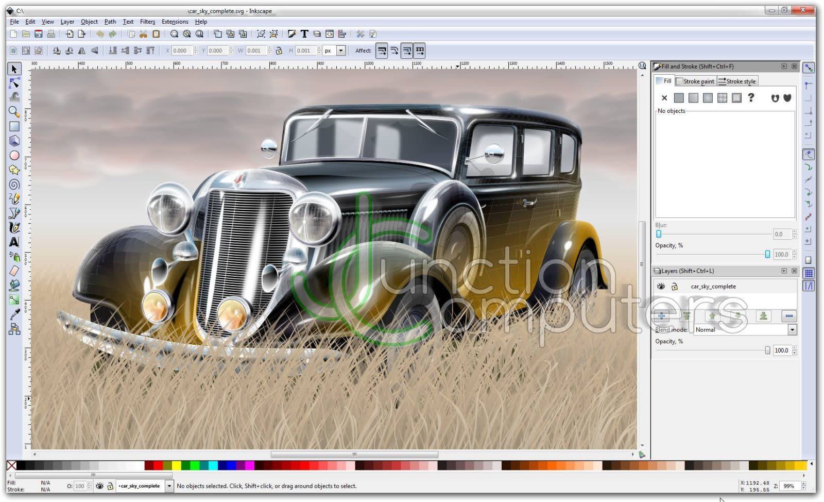Select the Calligraphy tool

point(14,227)
